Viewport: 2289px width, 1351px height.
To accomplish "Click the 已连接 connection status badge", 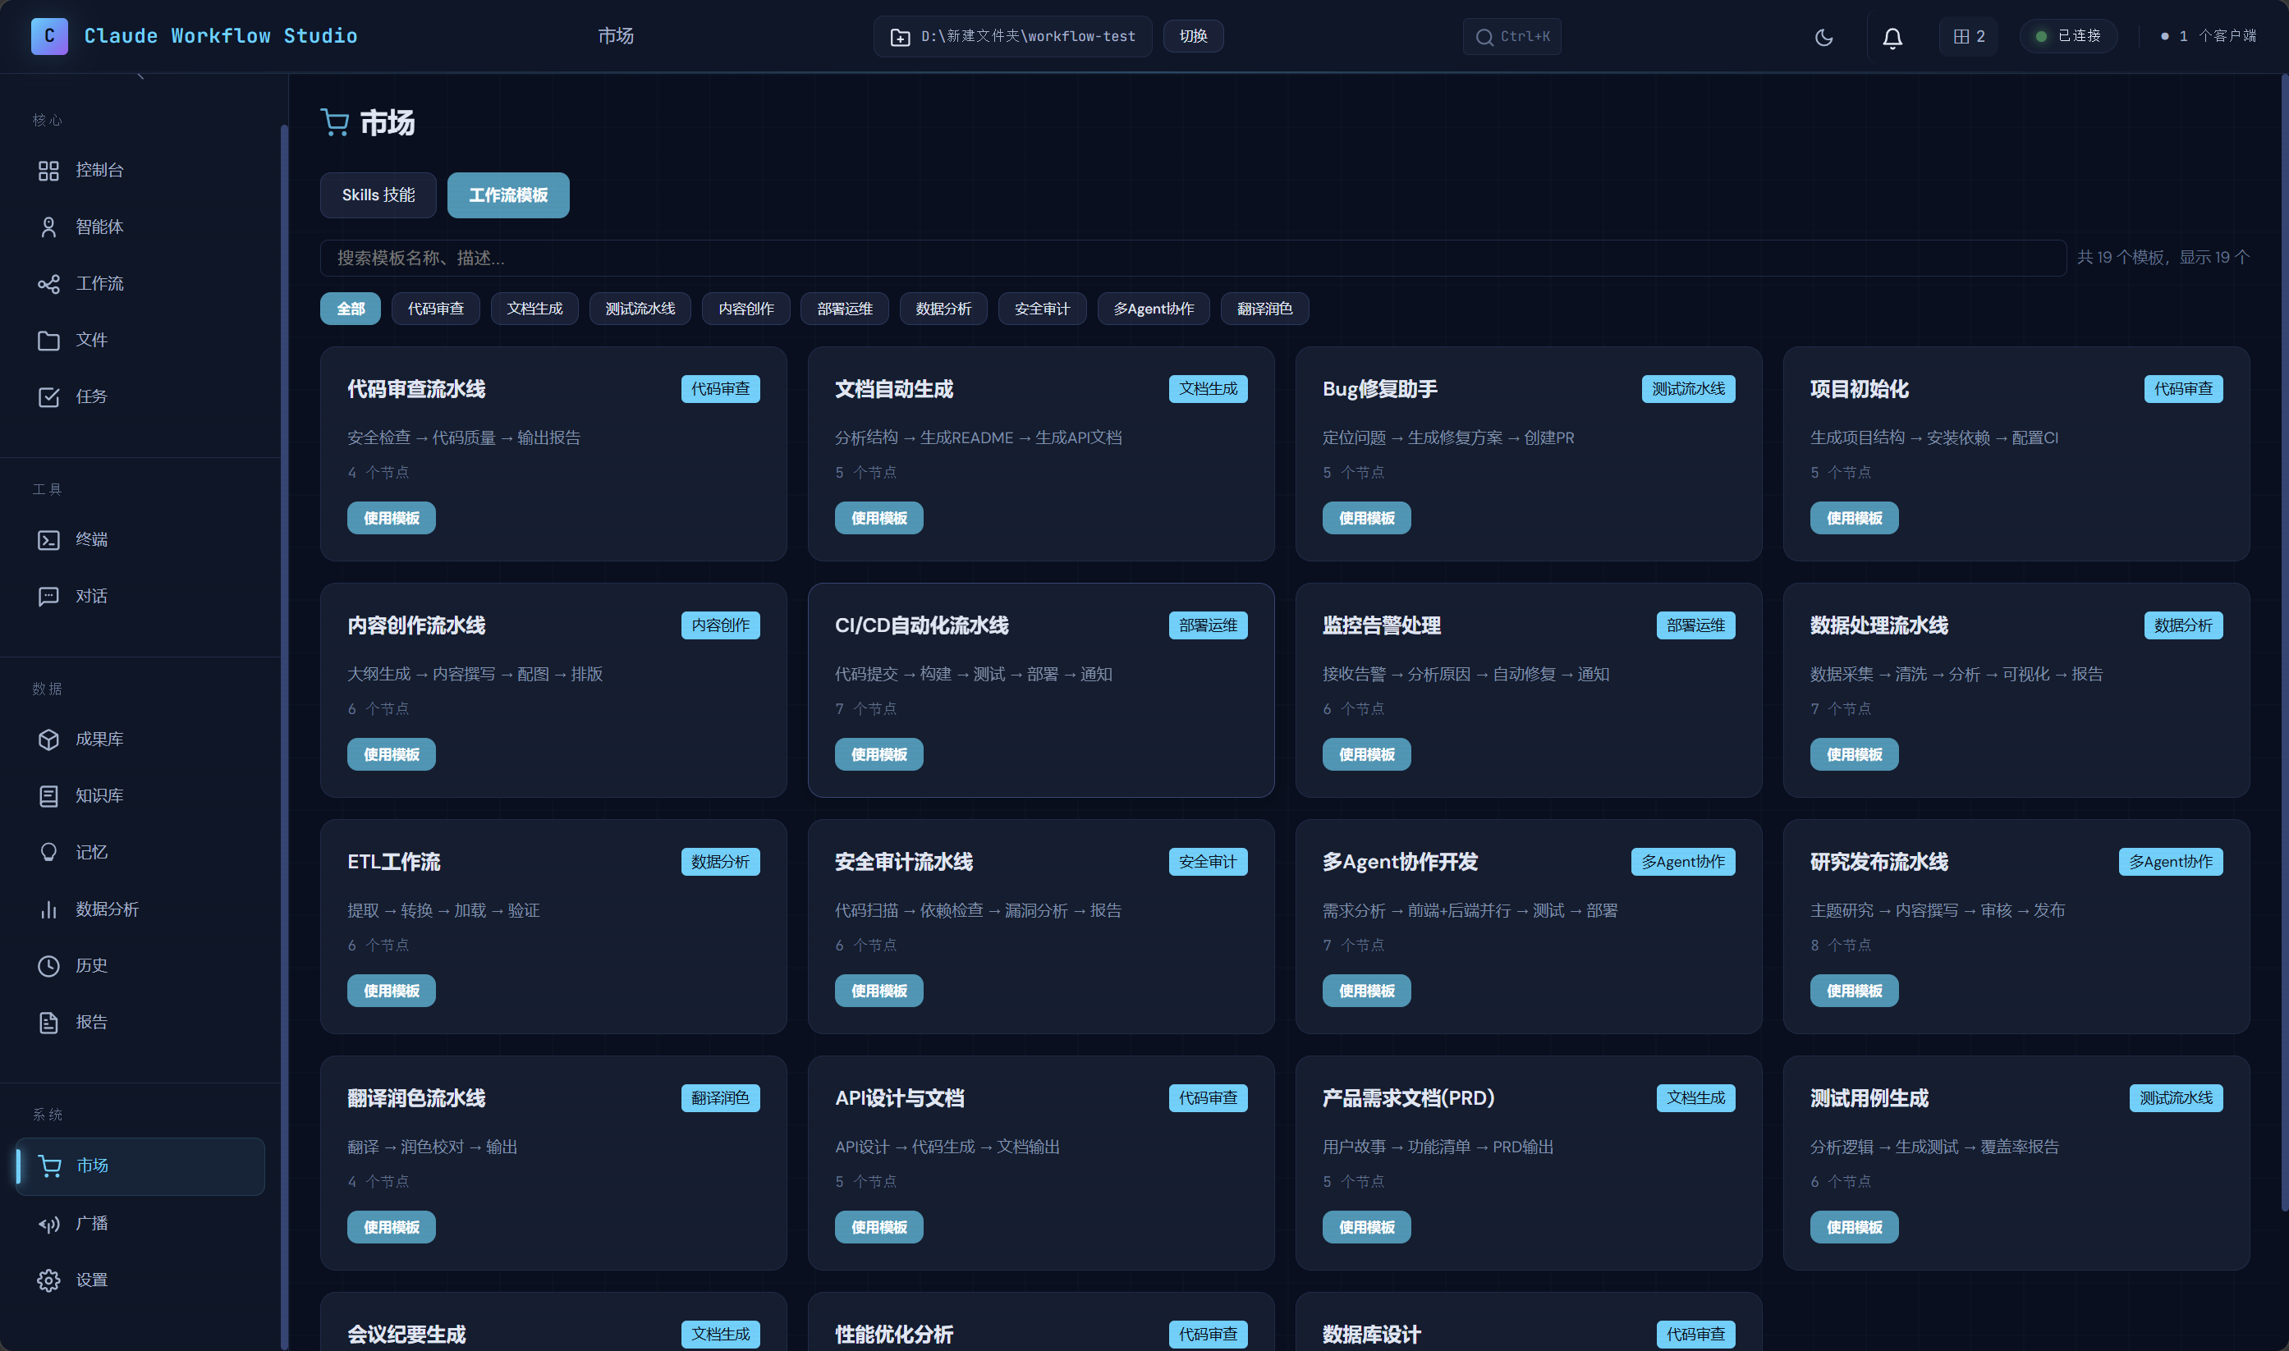I will pyautogui.click(x=2069, y=36).
